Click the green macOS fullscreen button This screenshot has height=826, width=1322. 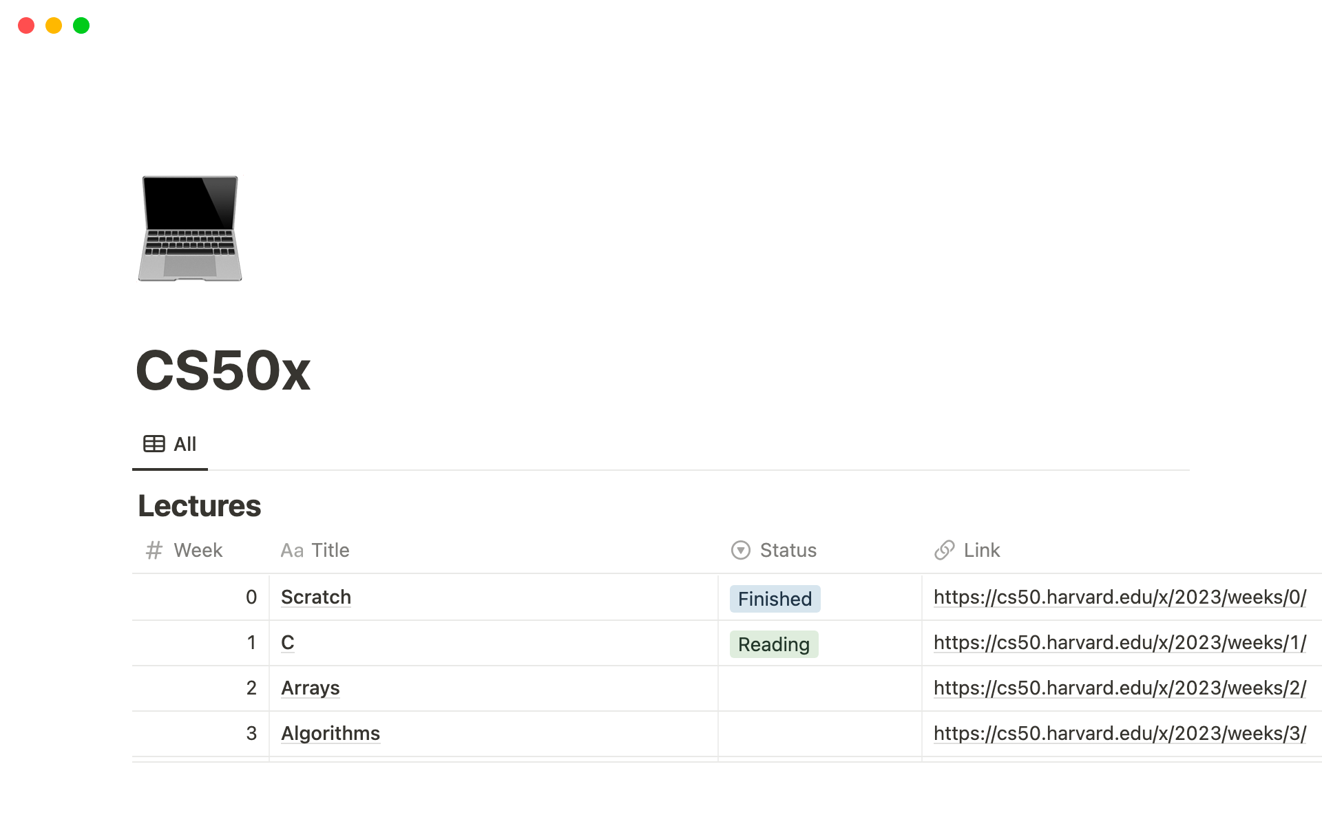coord(81,25)
